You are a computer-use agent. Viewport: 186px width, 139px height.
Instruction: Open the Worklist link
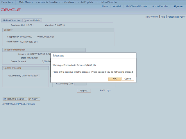pos(117,6)
